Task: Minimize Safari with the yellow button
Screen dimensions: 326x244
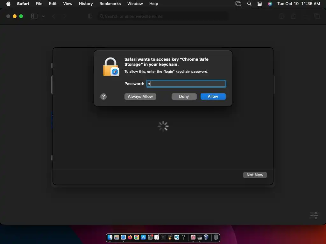Action: (x=15, y=16)
